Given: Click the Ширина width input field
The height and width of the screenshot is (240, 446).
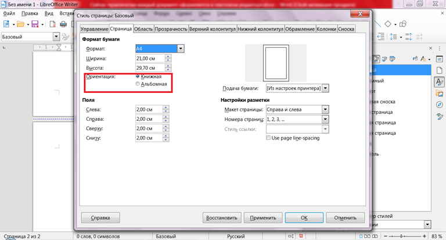Looking at the screenshot, I should 150,58.
